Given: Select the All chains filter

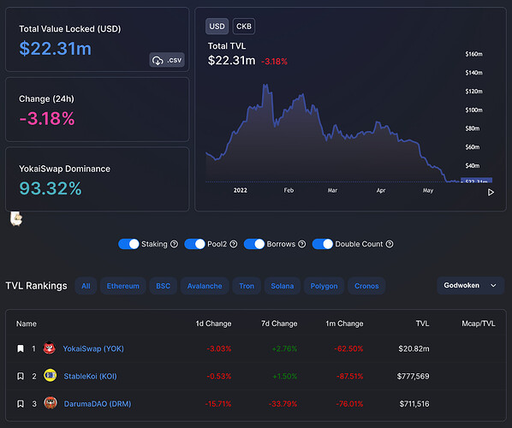Looking at the screenshot, I should click(86, 286).
